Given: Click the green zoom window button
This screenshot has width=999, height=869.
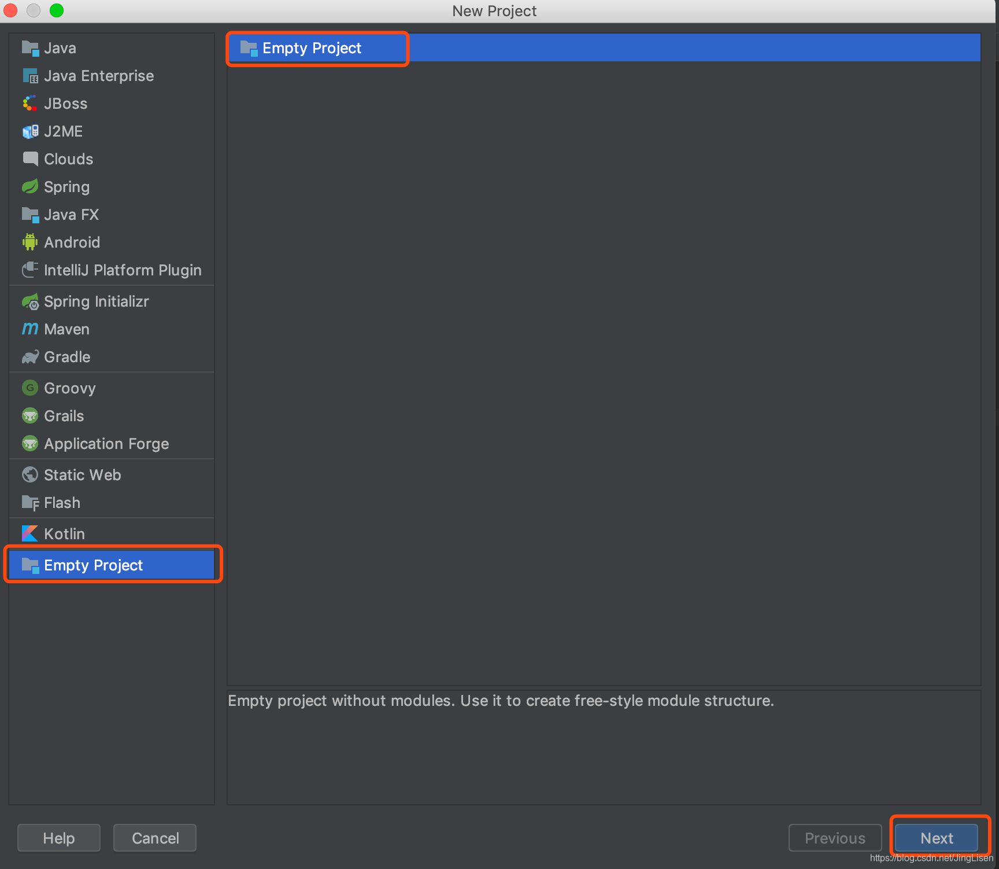Looking at the screenshot, I should [x=57, y=10].
